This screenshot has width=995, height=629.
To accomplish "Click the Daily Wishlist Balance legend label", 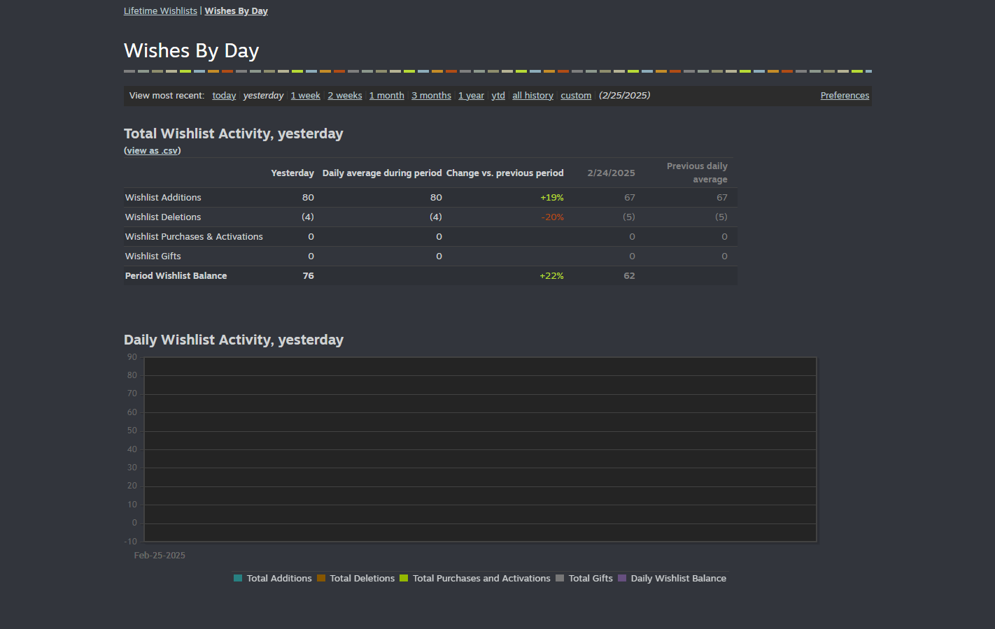I will [x=679, y=578].
